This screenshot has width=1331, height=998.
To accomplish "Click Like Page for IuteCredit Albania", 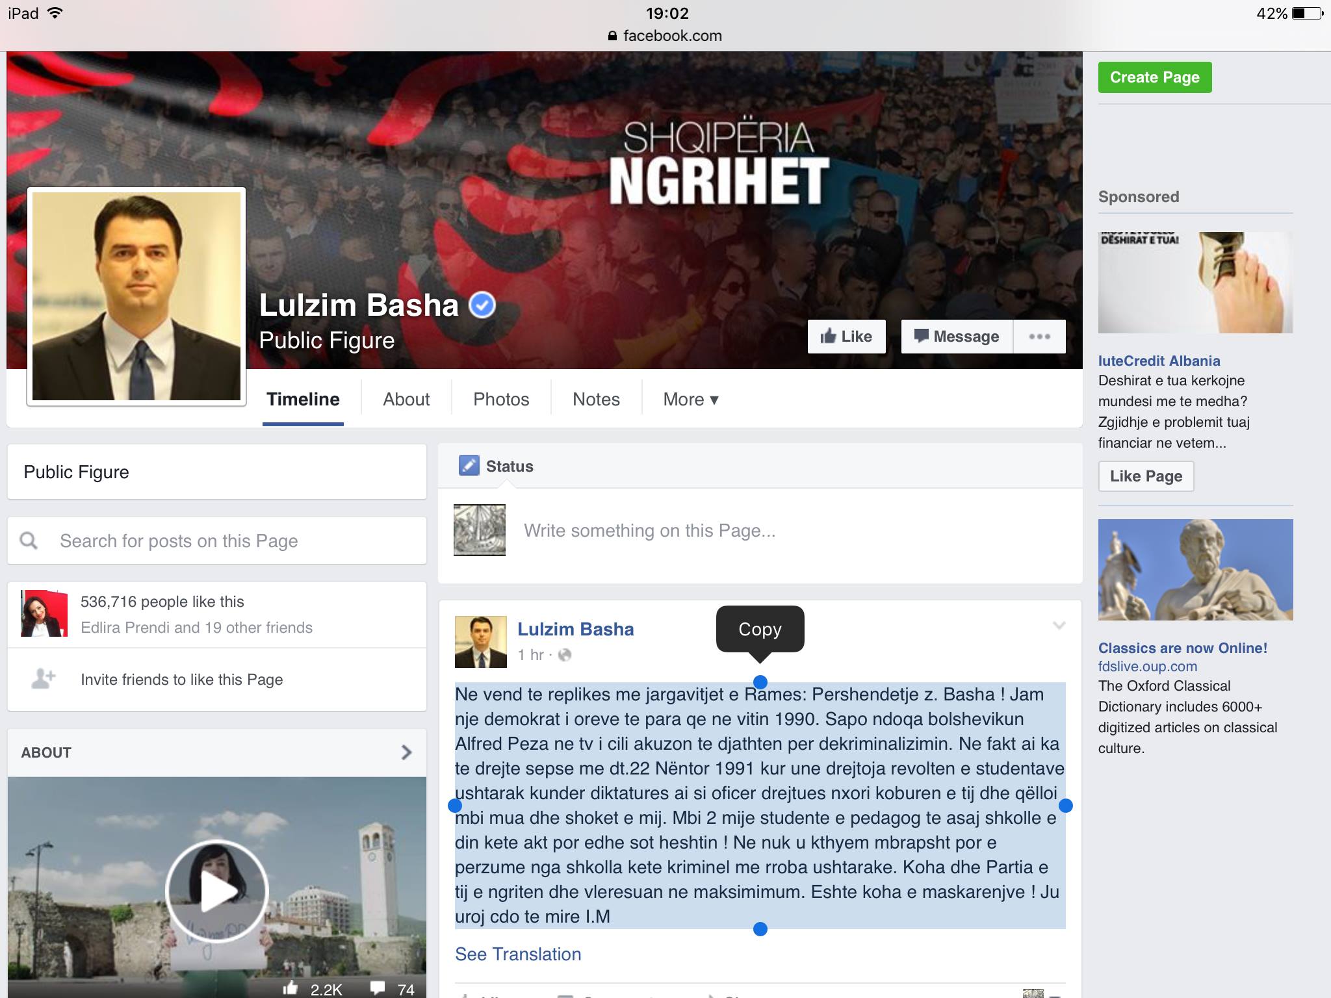I will 1146,476.
